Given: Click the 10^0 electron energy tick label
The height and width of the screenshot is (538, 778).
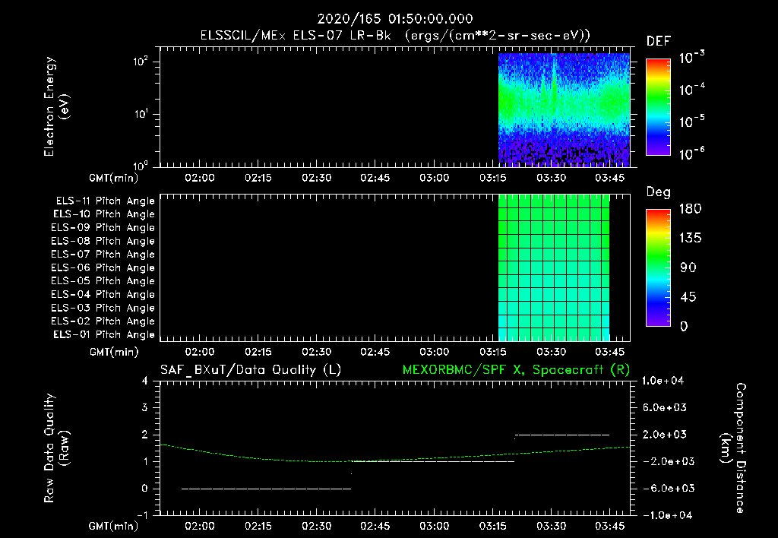Looking at the screenshot, I should (x=141, y=165).
